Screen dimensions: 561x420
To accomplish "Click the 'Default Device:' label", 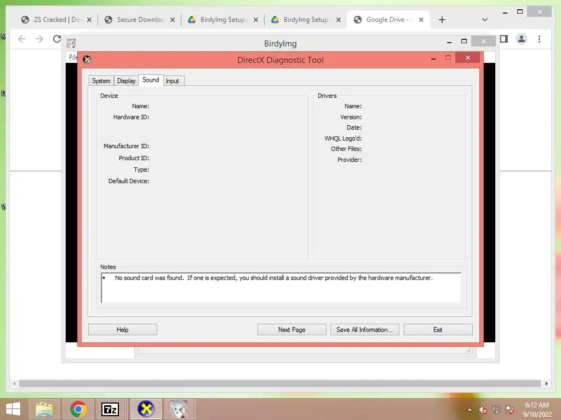I will [128, 181].
